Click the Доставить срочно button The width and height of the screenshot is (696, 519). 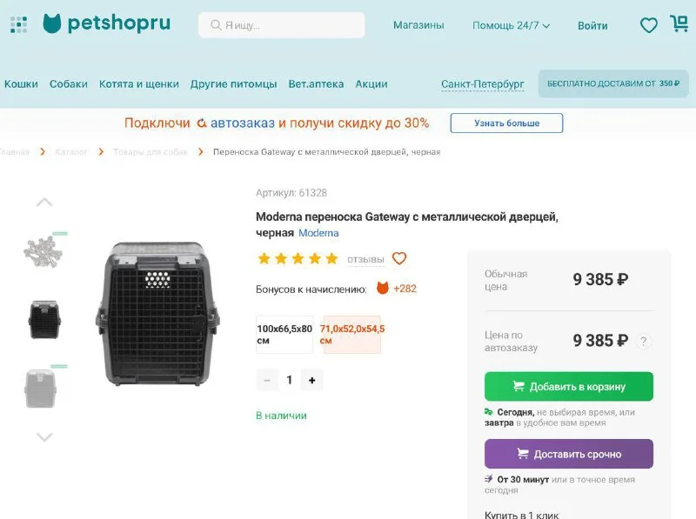[x=568, y=454]
